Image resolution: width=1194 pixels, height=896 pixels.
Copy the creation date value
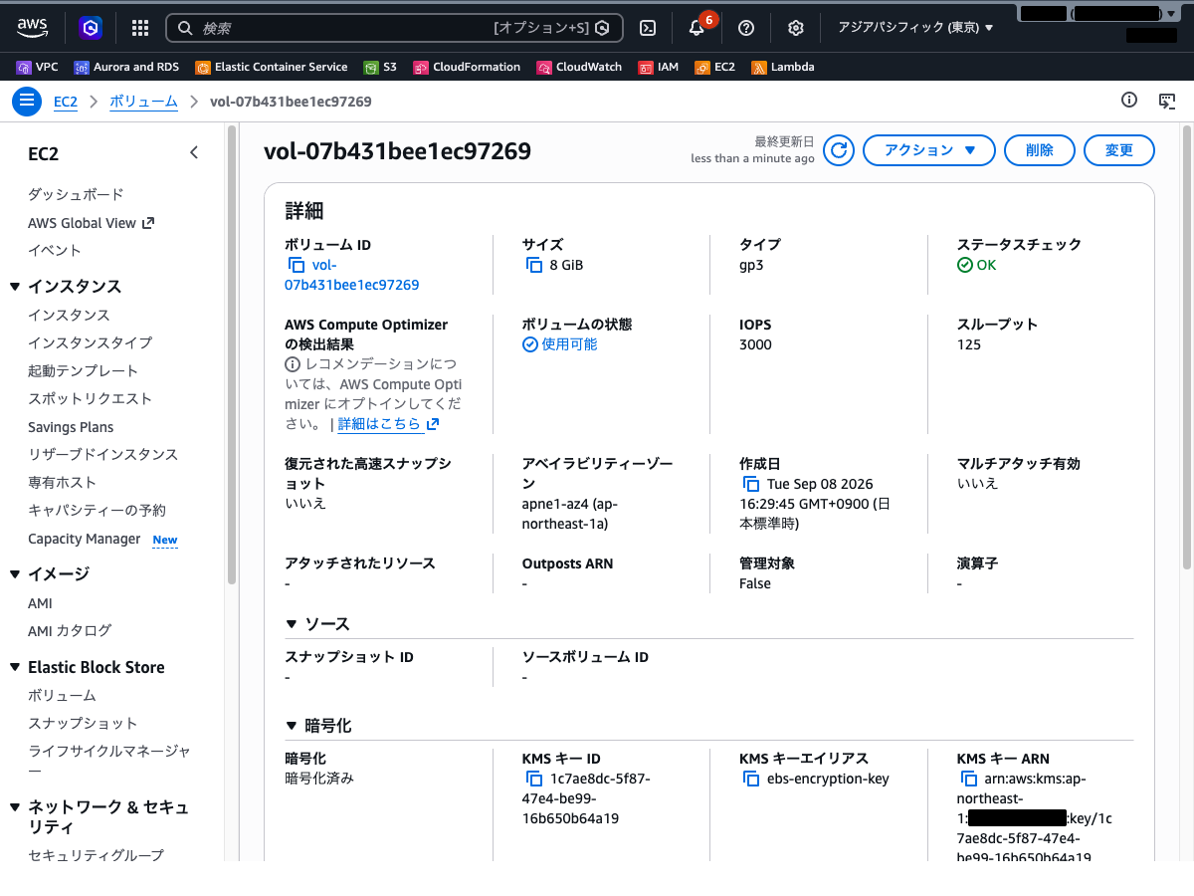pyautogui.click(x=751, y=484)
